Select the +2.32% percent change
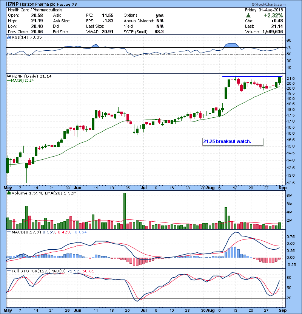This screenshot has width=302, height=314. click(273, 16)
